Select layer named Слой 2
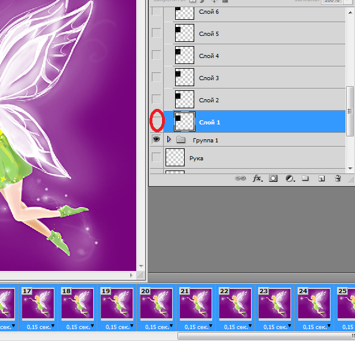Image resolution: width=355 pixels, height=341 pixels. (x=209, y=100)
